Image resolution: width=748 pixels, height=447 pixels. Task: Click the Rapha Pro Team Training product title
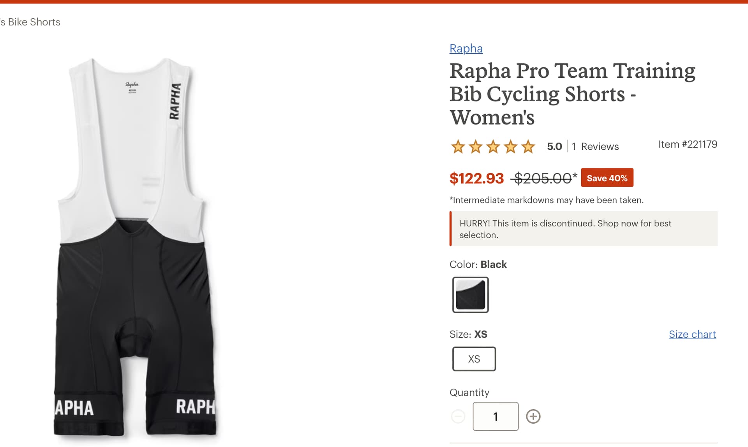coord(572,94)
